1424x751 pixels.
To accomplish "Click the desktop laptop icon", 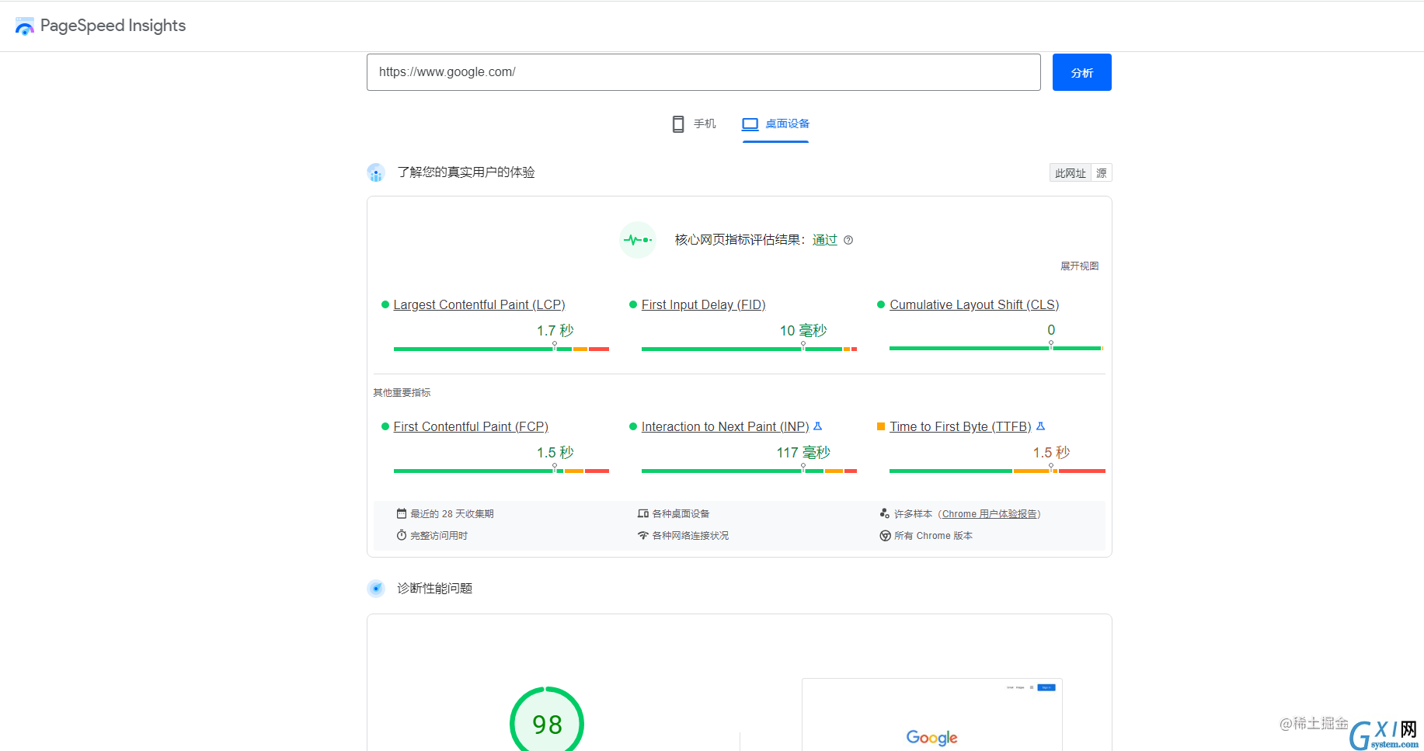I will click(x=750, y=124).
